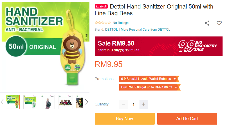The height and width of the screenshot is (127, 226).
Task: Open the DETTOL brand link
Action: tap(112, 29)
